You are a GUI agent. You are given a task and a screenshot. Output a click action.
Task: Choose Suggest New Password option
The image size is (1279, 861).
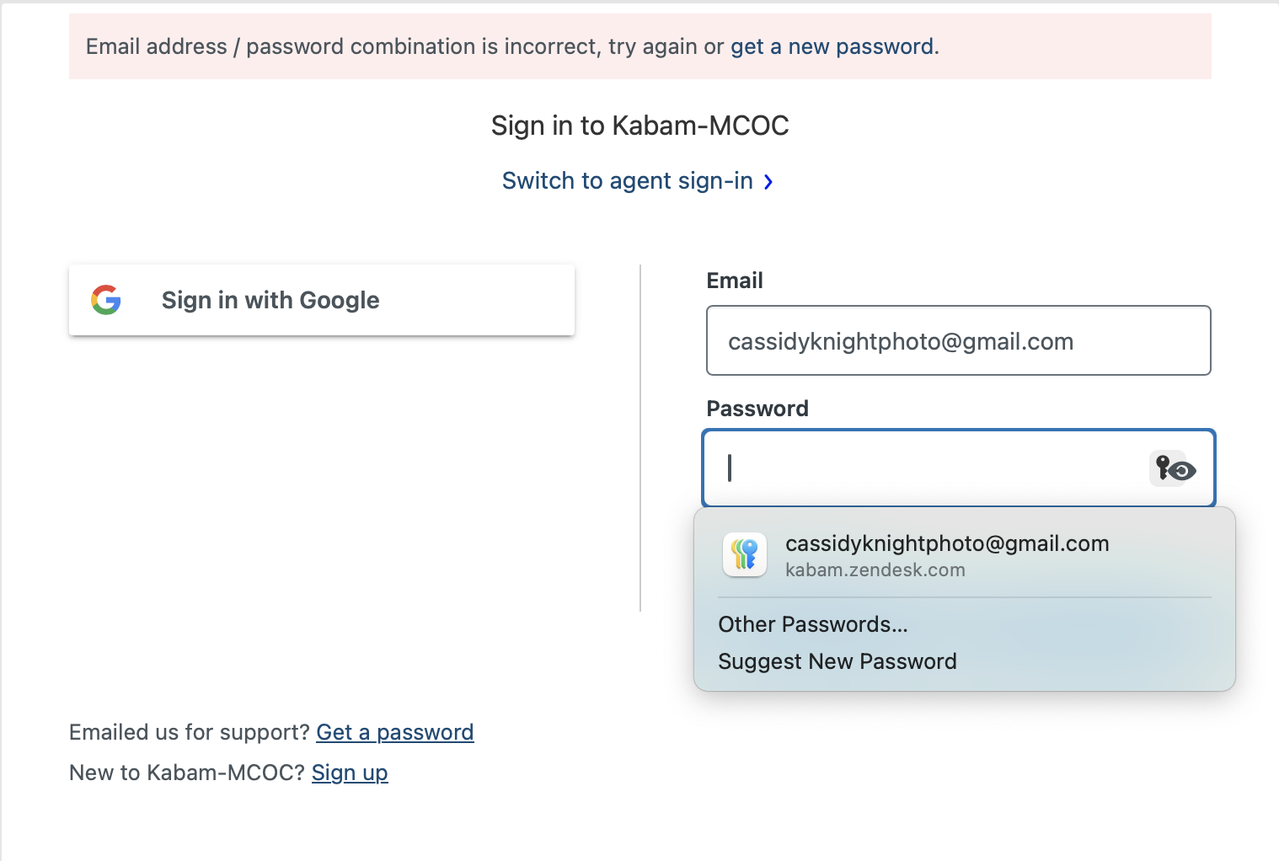tap(838, 661)
